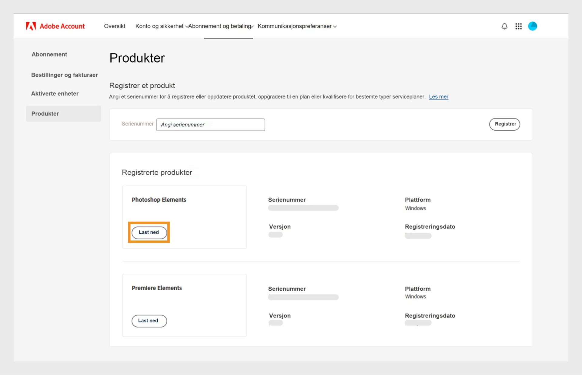Select Produkter in the sidebar

point(45,114)
